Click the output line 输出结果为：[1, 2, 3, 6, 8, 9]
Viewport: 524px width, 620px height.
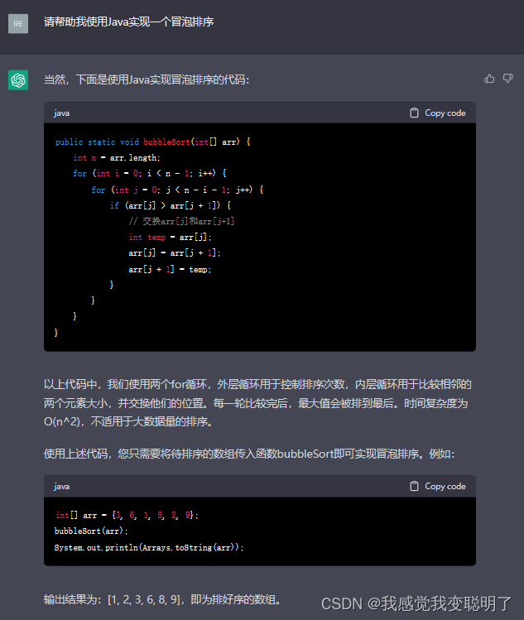[162, 599]
